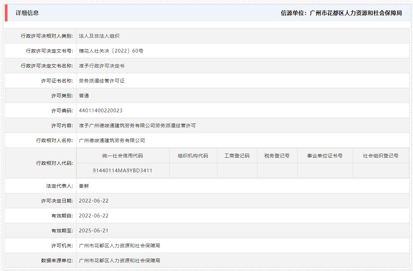Click the label 行政相对人名称

(55, 140)
